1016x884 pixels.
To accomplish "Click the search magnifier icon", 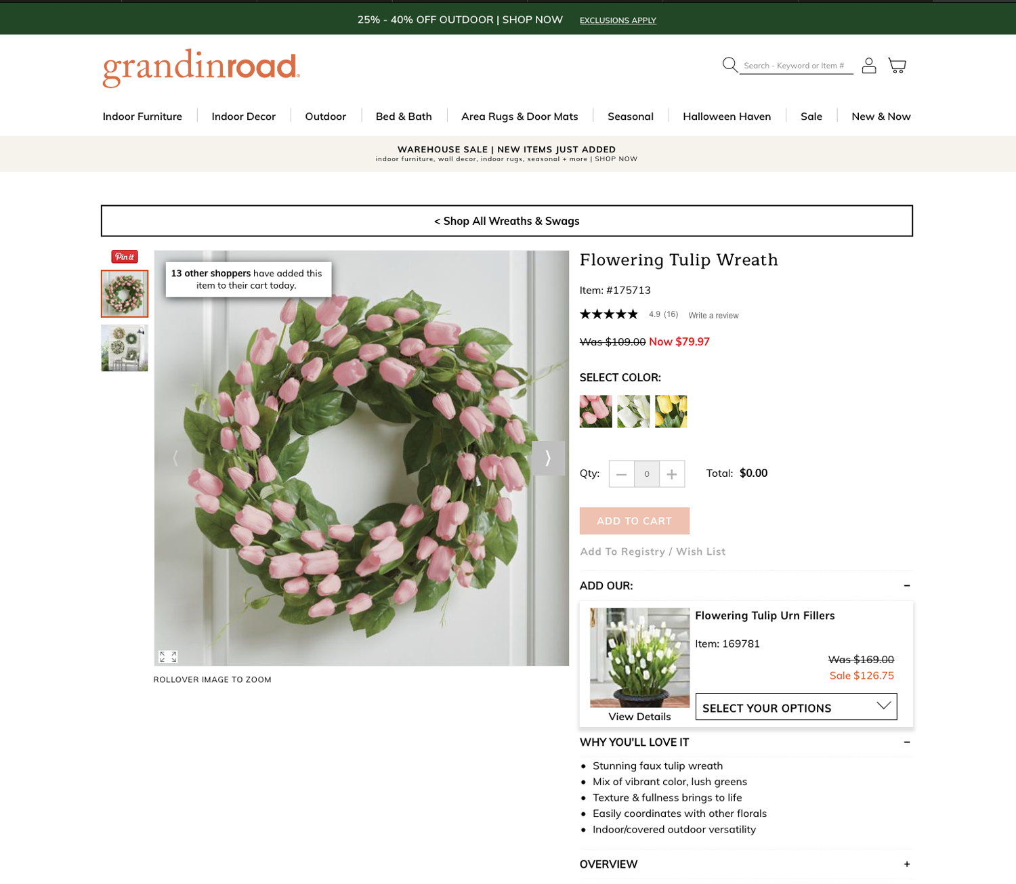I will click(729, 65).
